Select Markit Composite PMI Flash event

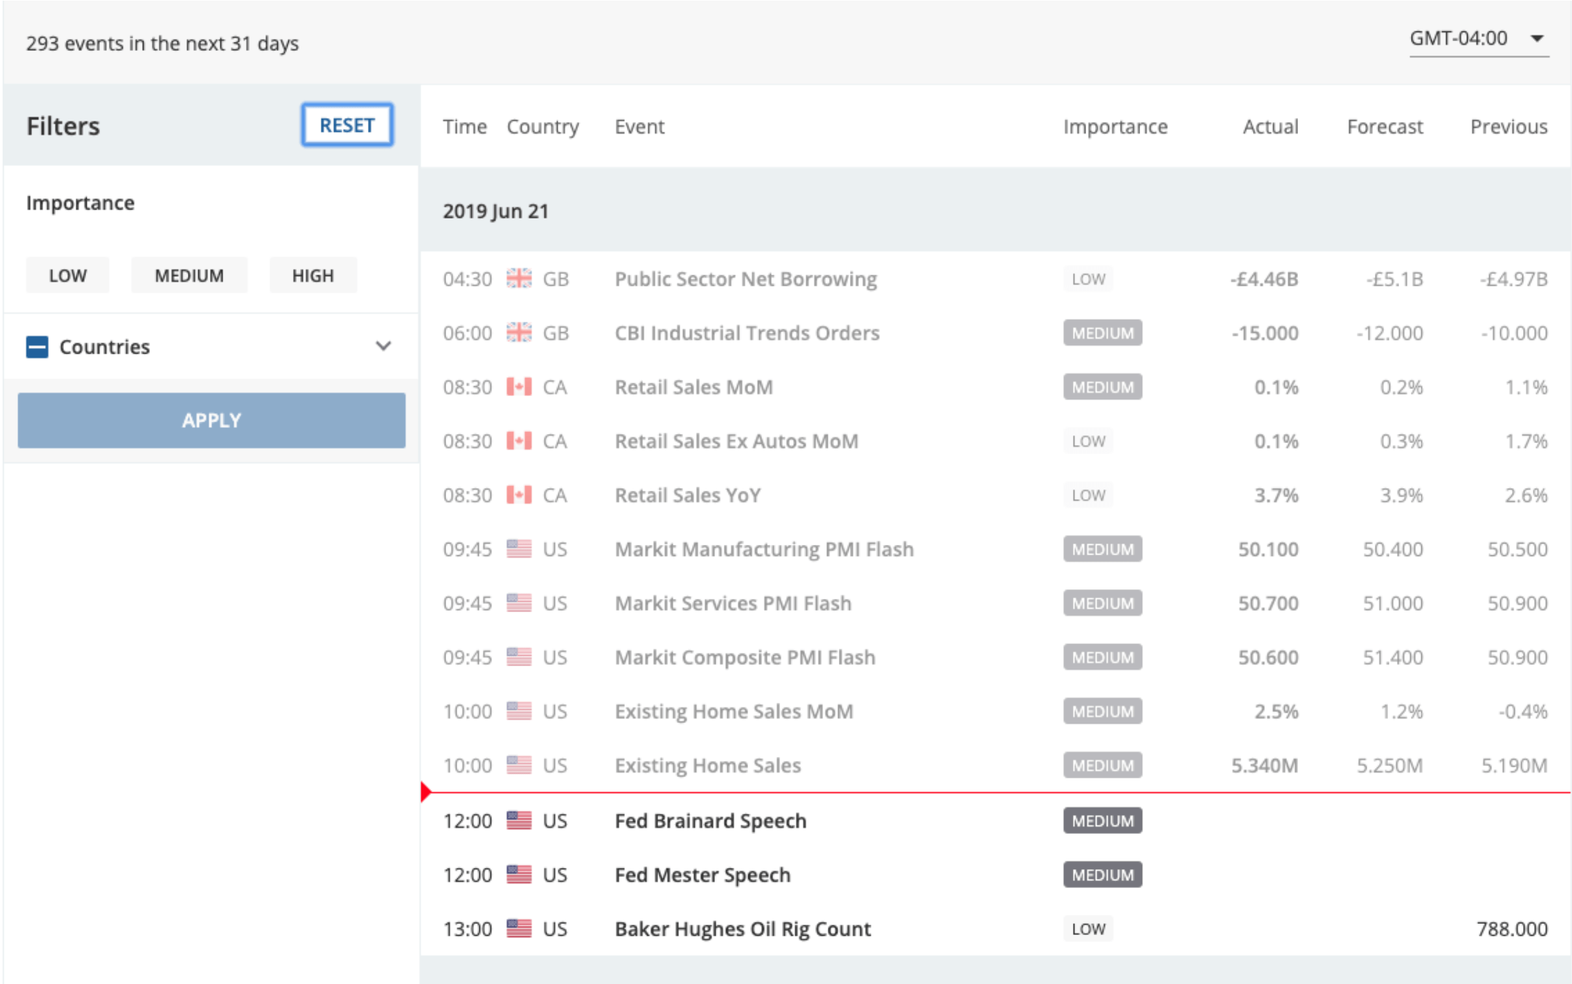tap(745, 657)
